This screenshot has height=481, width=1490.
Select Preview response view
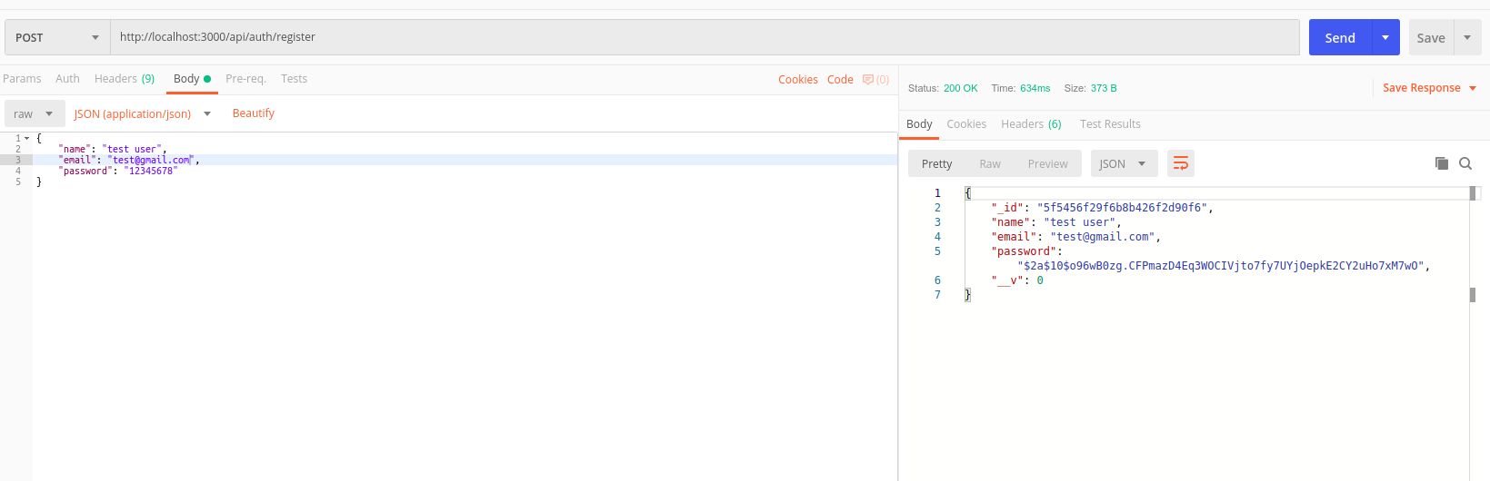(x=1047, y=163)
